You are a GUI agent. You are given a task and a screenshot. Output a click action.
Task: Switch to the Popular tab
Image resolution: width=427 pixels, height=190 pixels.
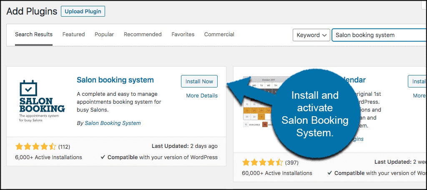click(x=104, y=35)
